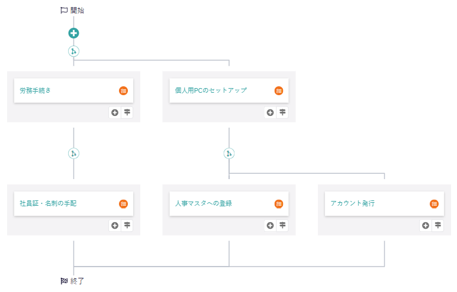Click the teal plus button under 開始
This screenshot has height=292, width=457.
(73, 33)
